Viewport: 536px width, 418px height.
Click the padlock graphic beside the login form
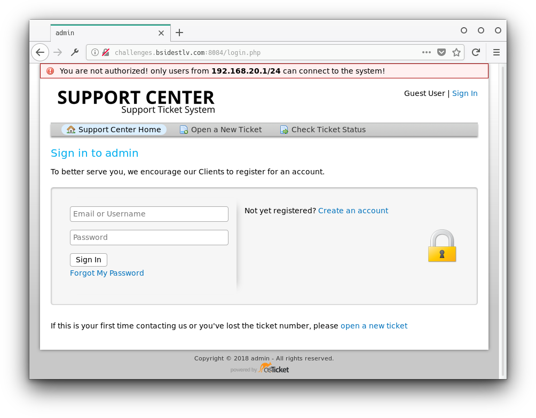coord(442,246)
